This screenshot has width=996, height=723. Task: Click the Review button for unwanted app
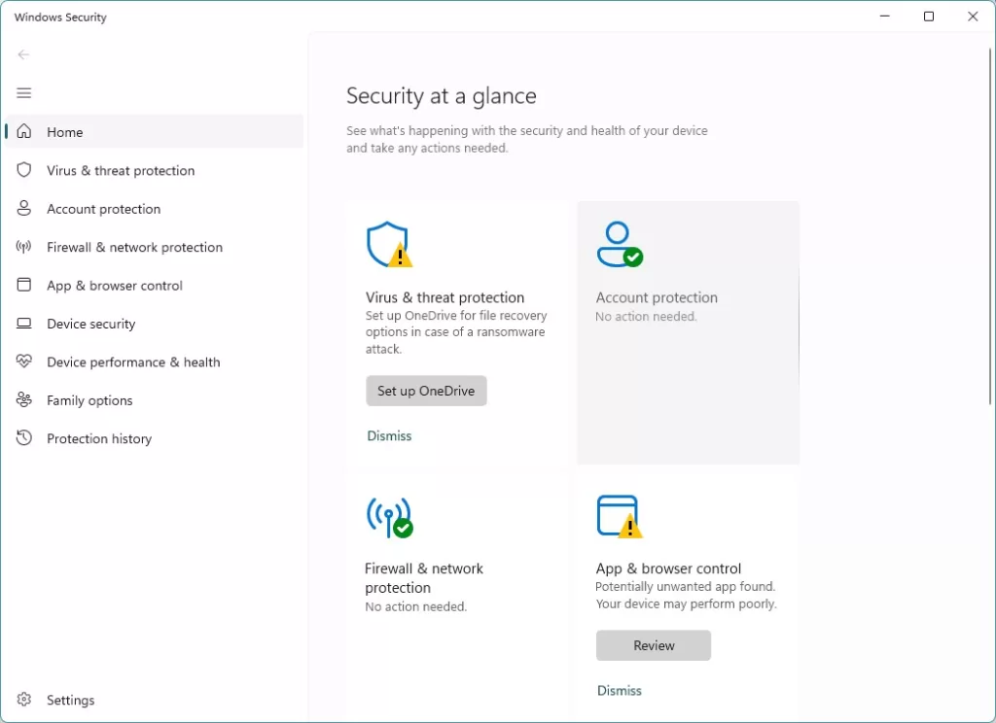point(654,645)
